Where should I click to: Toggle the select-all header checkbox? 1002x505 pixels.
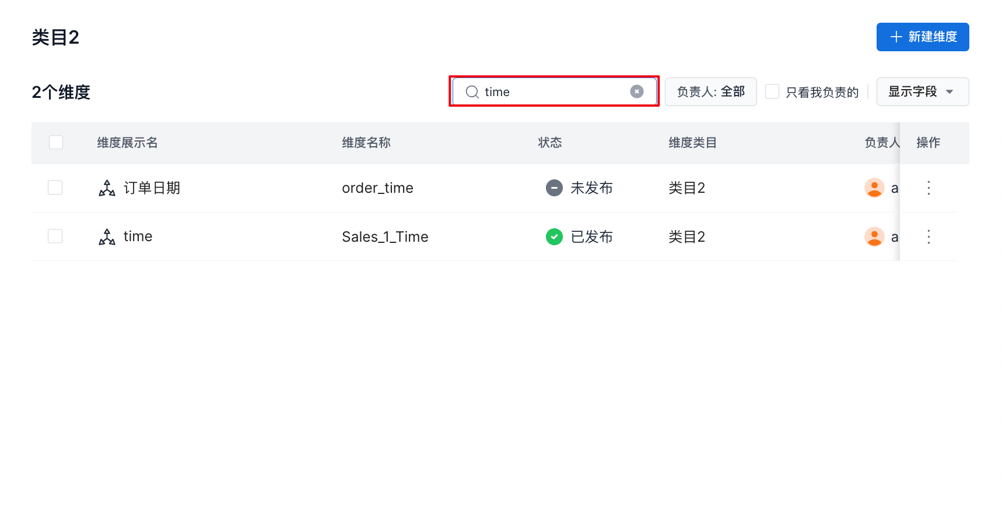pos(56,142)
